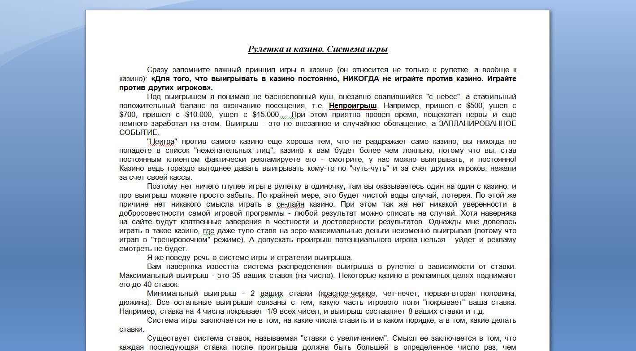The height and width of the screenshot is (351, 636).
Task: Click the title "Рулетка и казино. Система игры"
Action: coord(318,49)
